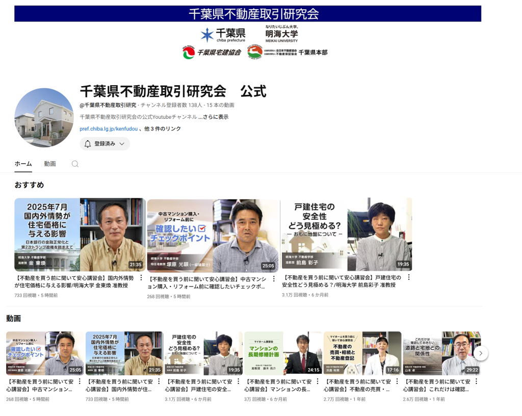Play 動画 row 中古マンション thumbnail 25:05
Viewport: 522px width, 416px height.
[45, 353]
